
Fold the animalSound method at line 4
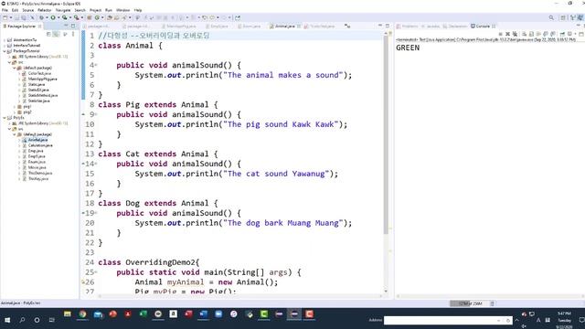(96, 65)
